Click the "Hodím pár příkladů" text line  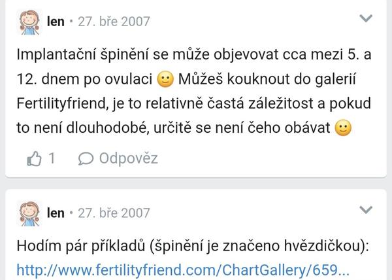coord(193,246)
